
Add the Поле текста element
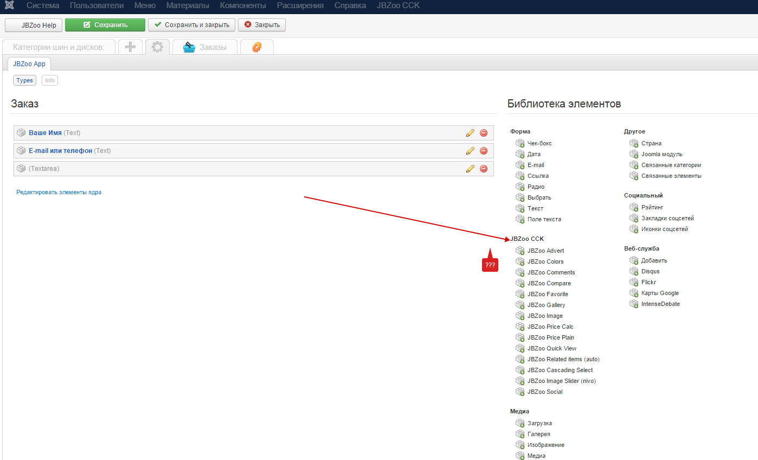(x=544, y=219)
